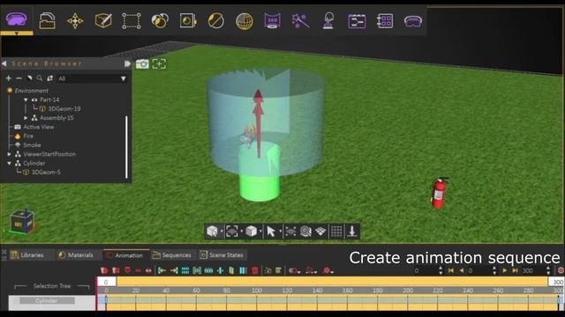
Task: Select Active View in scene tree
Action: 39,127
